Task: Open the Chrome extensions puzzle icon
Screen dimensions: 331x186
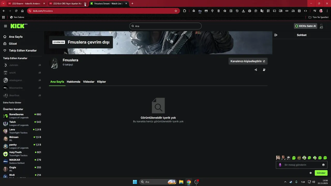Action: pos(184,11)
